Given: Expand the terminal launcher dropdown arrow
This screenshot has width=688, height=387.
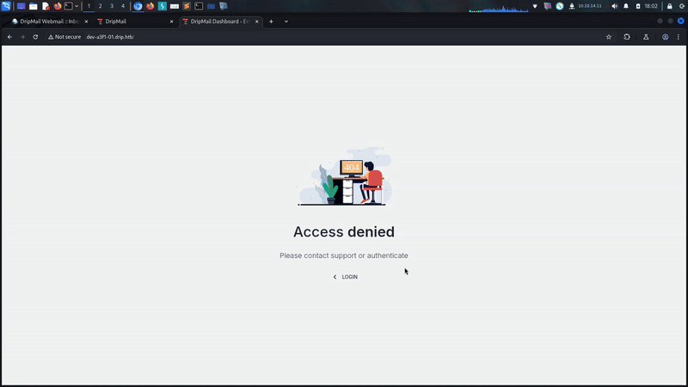Looking at the screenshot, I should click(77, 6).
